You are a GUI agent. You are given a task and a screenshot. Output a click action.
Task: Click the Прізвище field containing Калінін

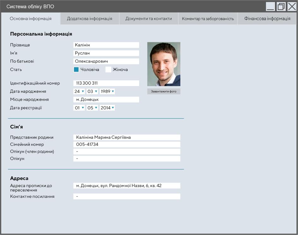pyautogui.click(x=106, y=45)
